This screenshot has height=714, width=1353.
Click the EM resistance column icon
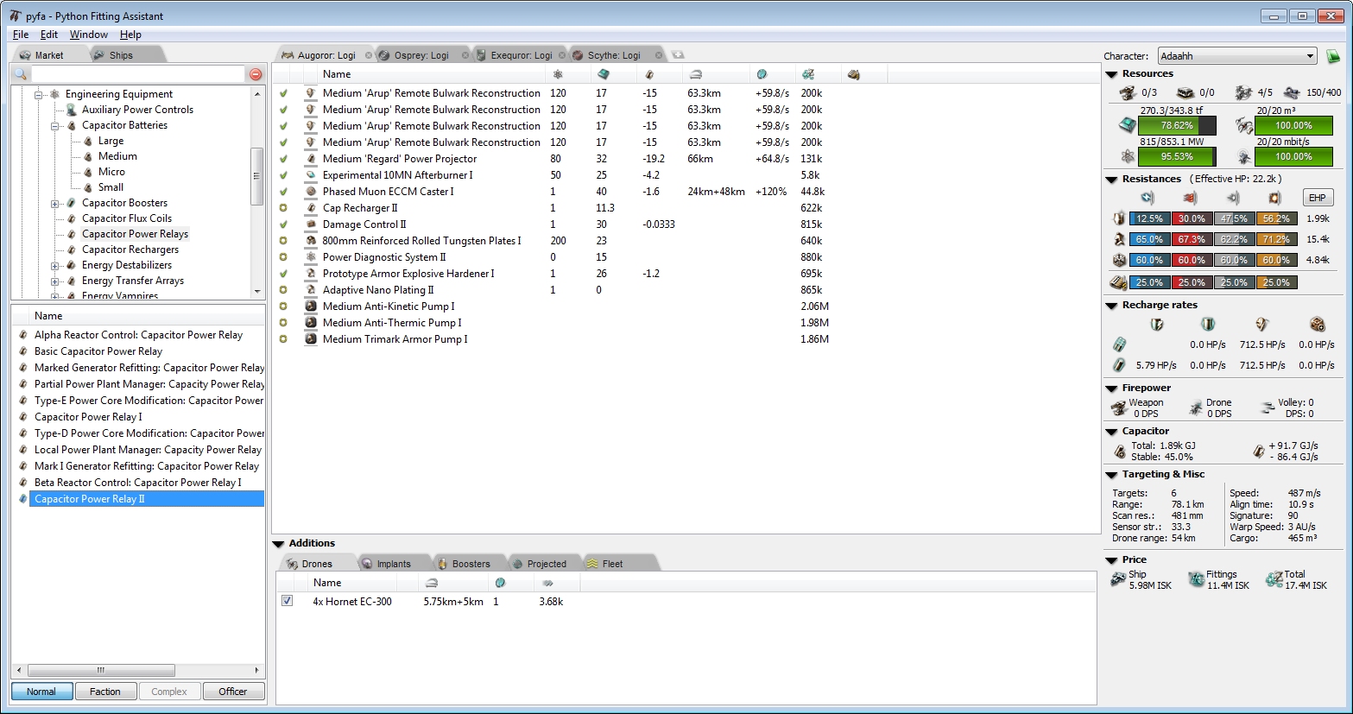(x=1148, y=198)
